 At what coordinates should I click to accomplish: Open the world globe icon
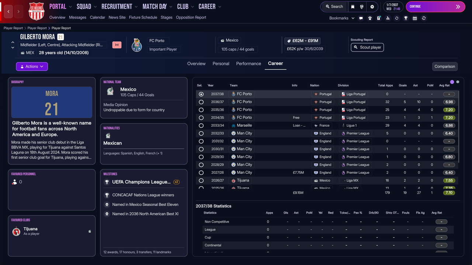click(x=362, y=7)
